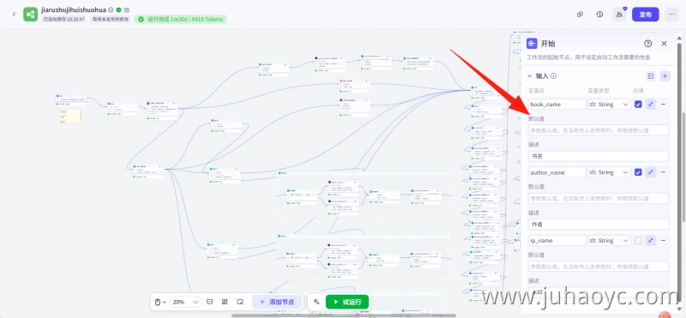Click the 添加节点 add node button
The width and height of the screenshot is (686, 318).
point(277,302)
